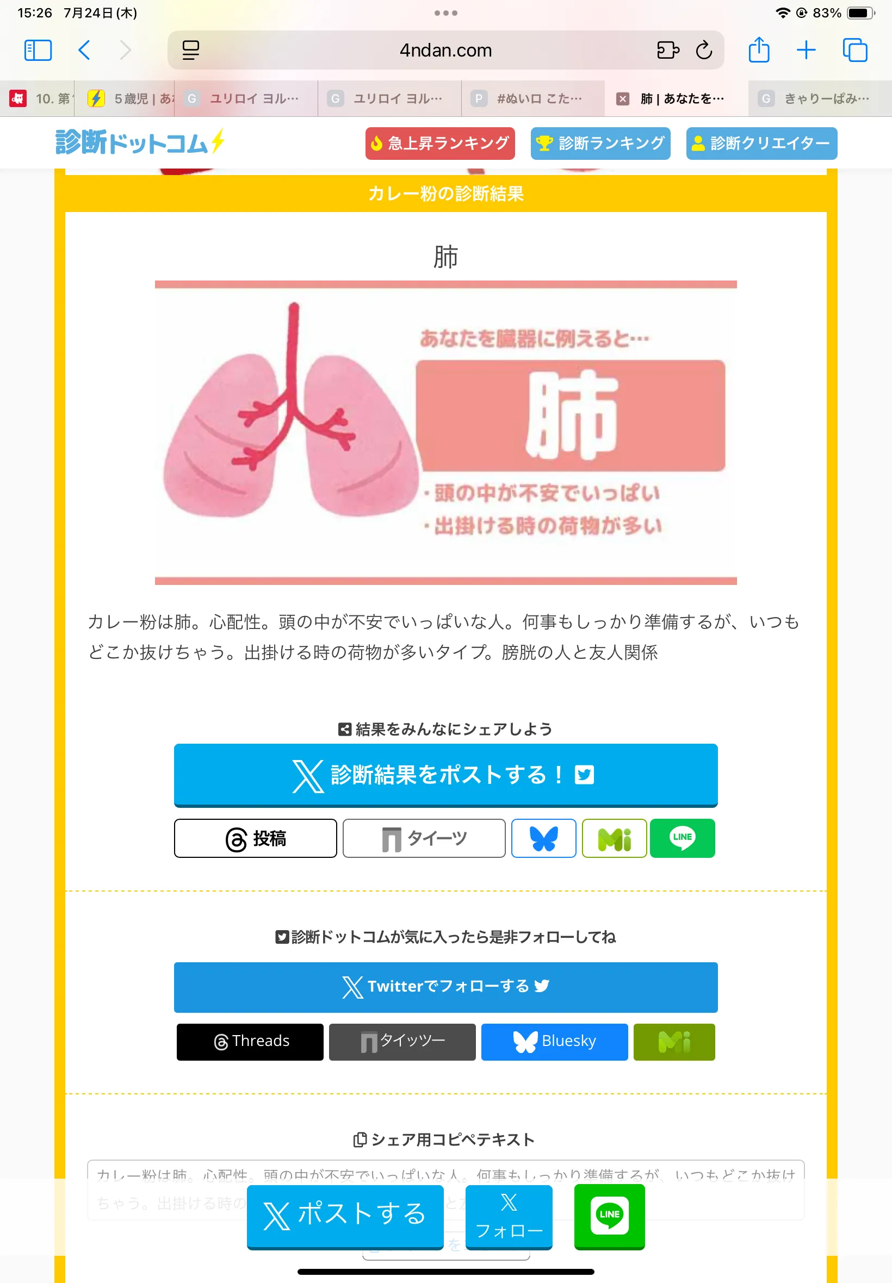
Task: Open the tab overview icon
Action: 854,50
